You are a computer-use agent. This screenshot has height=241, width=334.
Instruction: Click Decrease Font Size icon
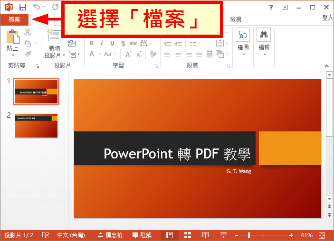(139, 54)
